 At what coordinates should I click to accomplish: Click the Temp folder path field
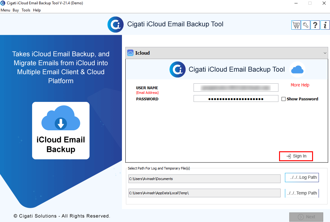(204, 193)
